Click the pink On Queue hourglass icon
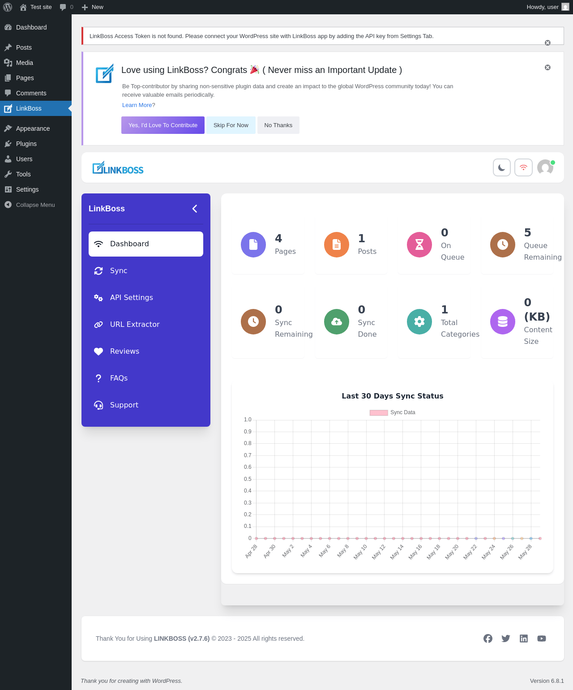Screen dimensions: 573x690 [x=419, y=244]
